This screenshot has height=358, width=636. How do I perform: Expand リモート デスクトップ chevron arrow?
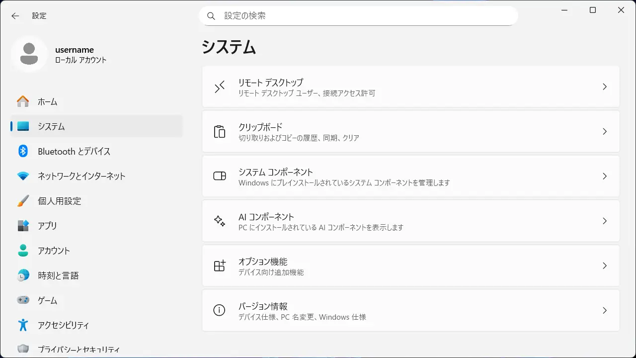(x=605, y=87)
